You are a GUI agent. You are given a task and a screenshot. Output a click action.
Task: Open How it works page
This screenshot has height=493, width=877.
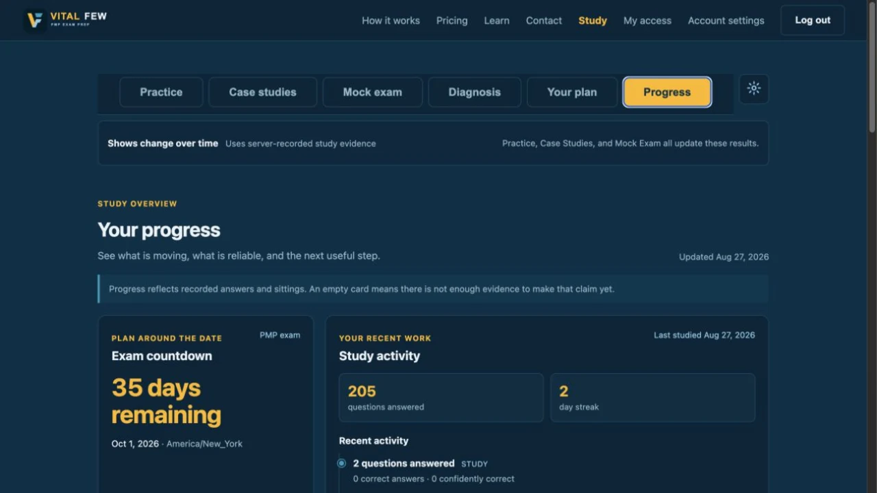point(391,21)
